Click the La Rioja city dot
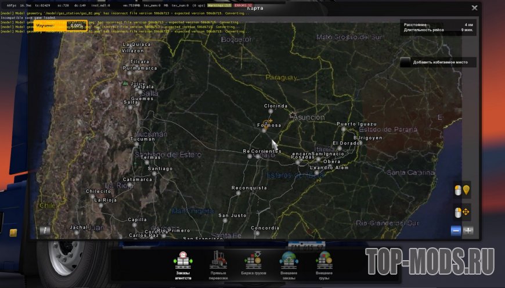Screen dimensions: 505x288 (100, 204)
